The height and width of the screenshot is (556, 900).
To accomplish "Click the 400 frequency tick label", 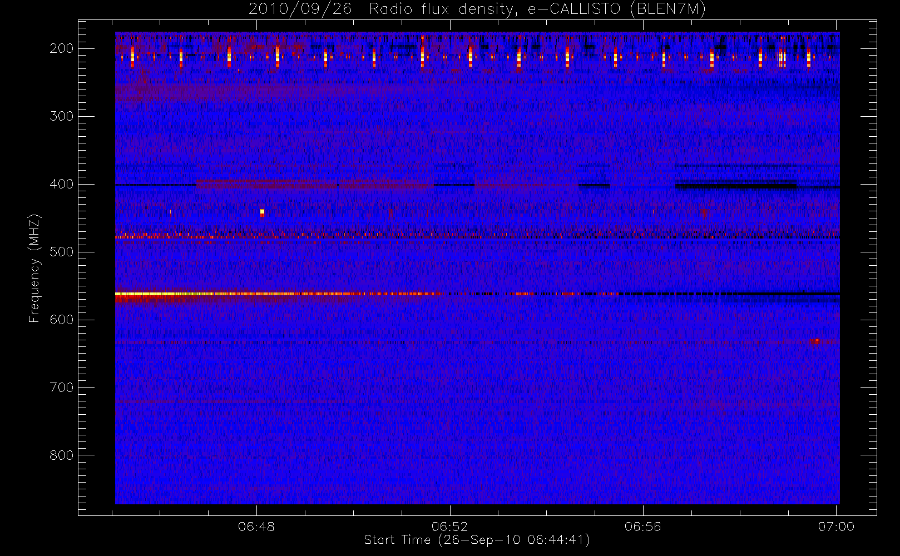I will 61,184.
